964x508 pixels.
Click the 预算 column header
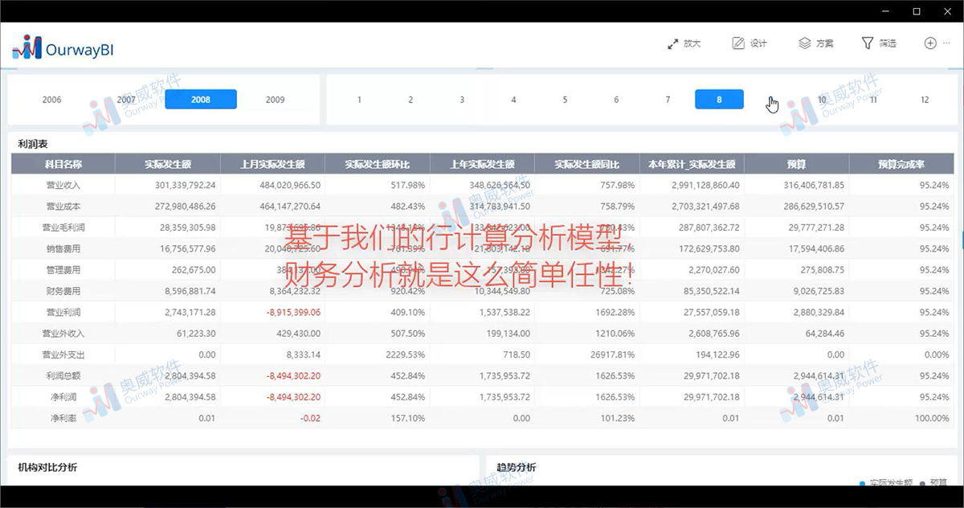(797, 164)
